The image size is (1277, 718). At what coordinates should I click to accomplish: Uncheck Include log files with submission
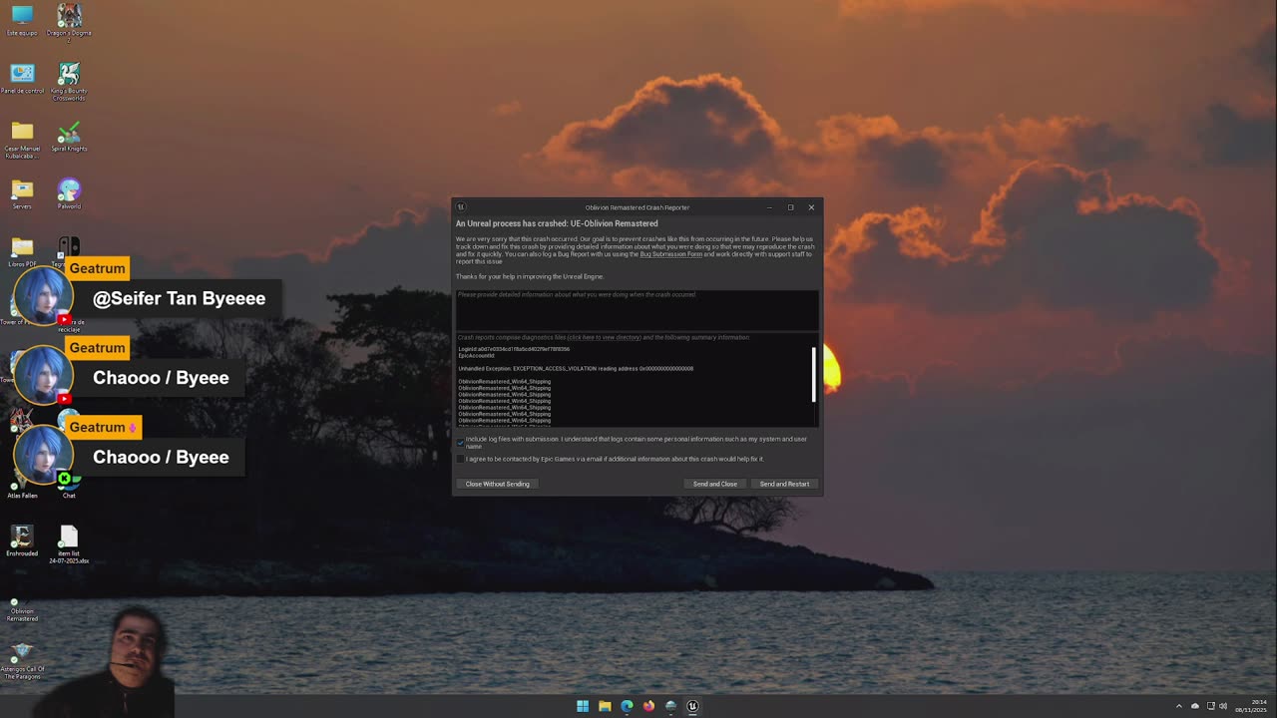point(460,441)
